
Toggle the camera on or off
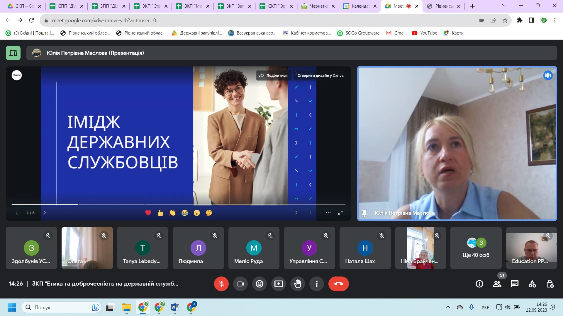point(240,284)
